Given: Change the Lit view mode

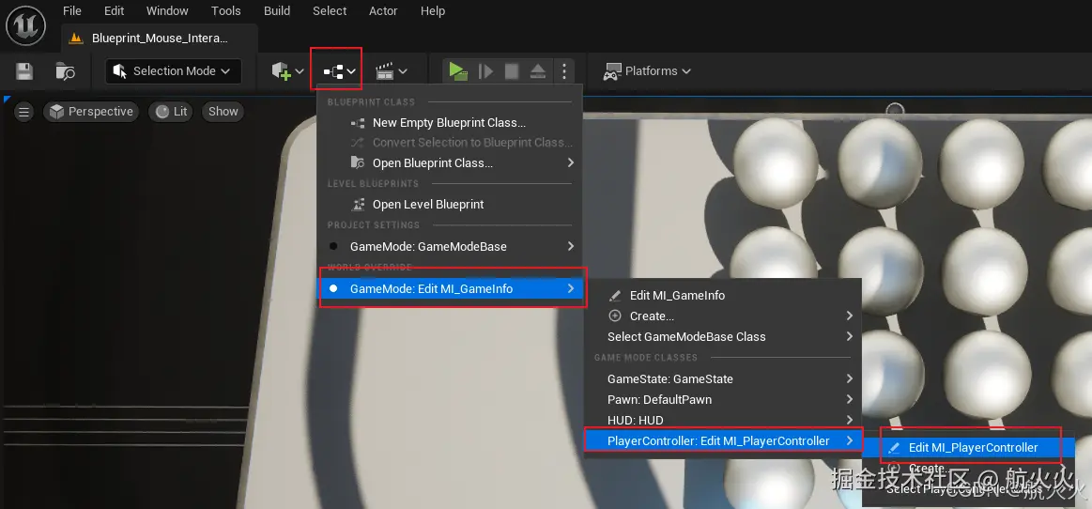Looking at the screenshot, I should coord(172,112).
